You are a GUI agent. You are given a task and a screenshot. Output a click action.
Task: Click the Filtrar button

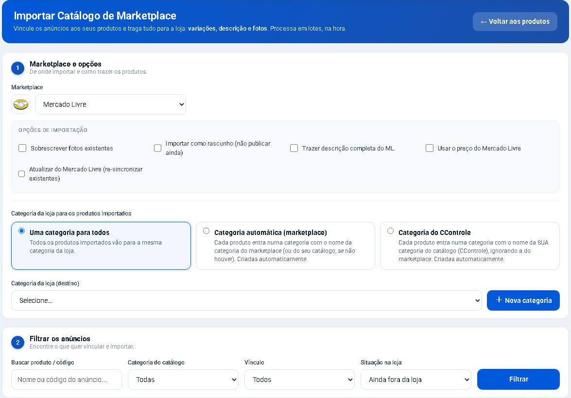click(x=519, y=379)
